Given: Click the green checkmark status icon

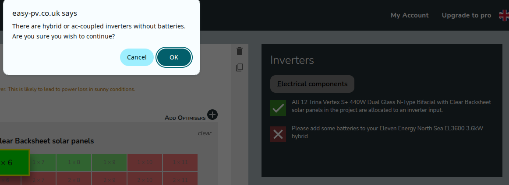Looking at the screenshot, I should pyautogui.click(x=278, y=108).
